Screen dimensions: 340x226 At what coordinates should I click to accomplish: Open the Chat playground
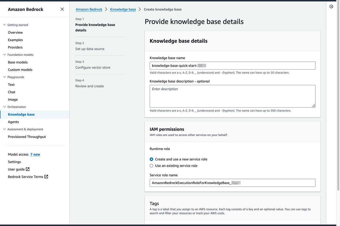12,92
